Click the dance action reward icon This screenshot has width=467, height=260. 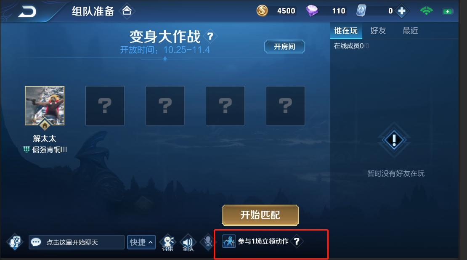click(229, 241)
